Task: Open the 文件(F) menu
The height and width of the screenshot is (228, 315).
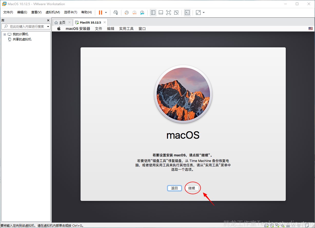Action: point(8,12)
